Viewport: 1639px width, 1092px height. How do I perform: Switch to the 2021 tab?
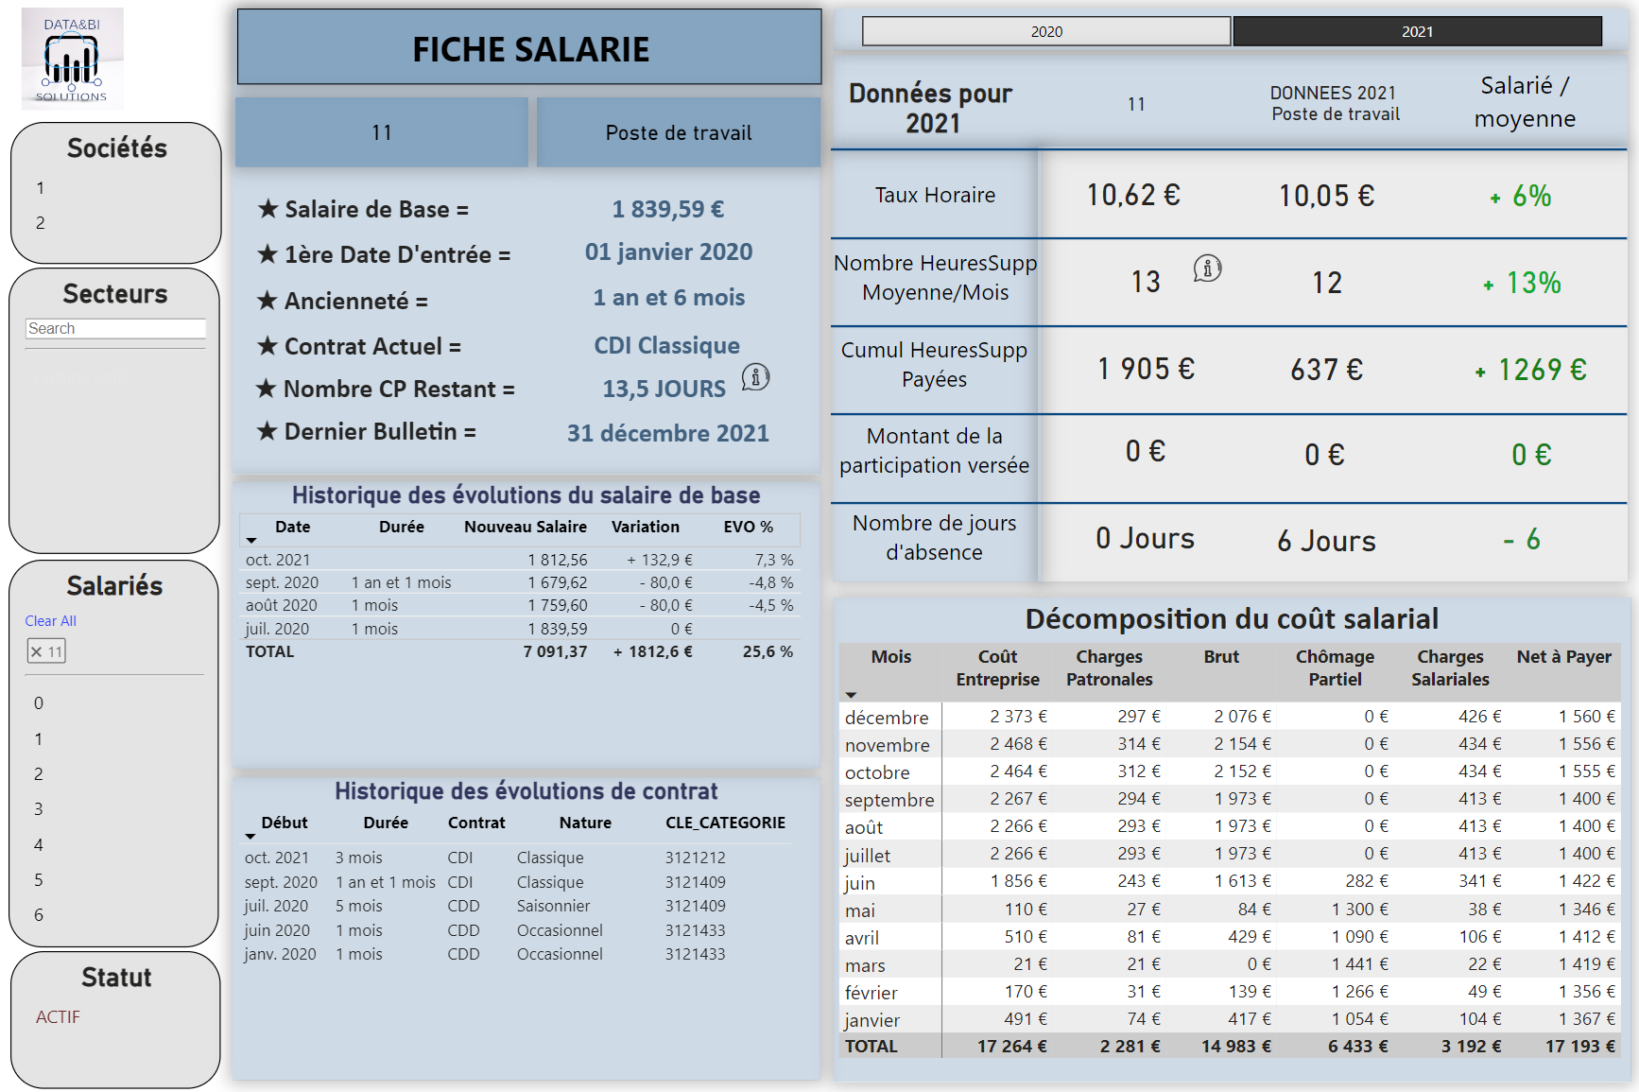1415,30
